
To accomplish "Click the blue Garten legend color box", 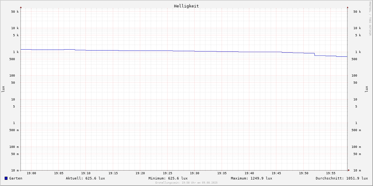I will pos(6,178).
